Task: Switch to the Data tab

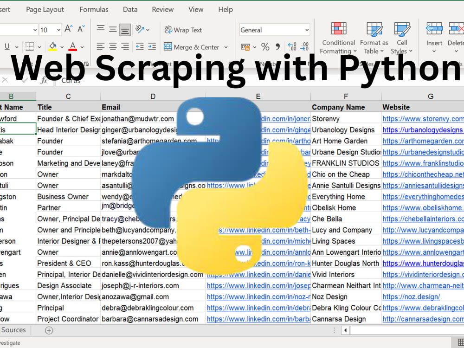Action: [x=130, y=9]
